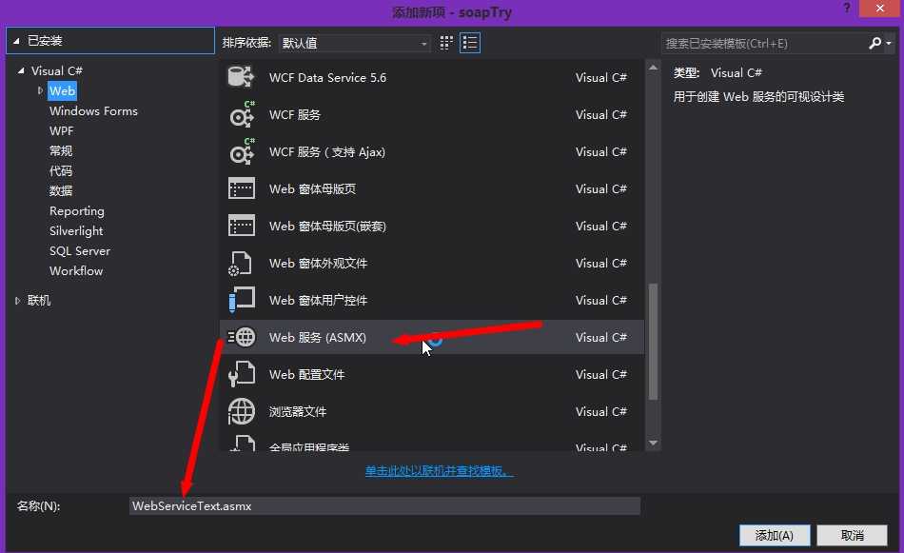Select the Workflow category
Image resolution: width=904 pixels, height=553 pixels.
(x=76, y=271)
